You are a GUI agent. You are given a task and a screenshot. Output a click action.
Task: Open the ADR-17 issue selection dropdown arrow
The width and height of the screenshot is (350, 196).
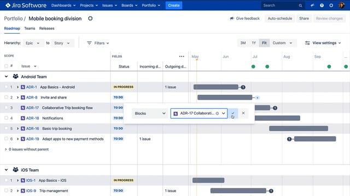pos(224,113)
